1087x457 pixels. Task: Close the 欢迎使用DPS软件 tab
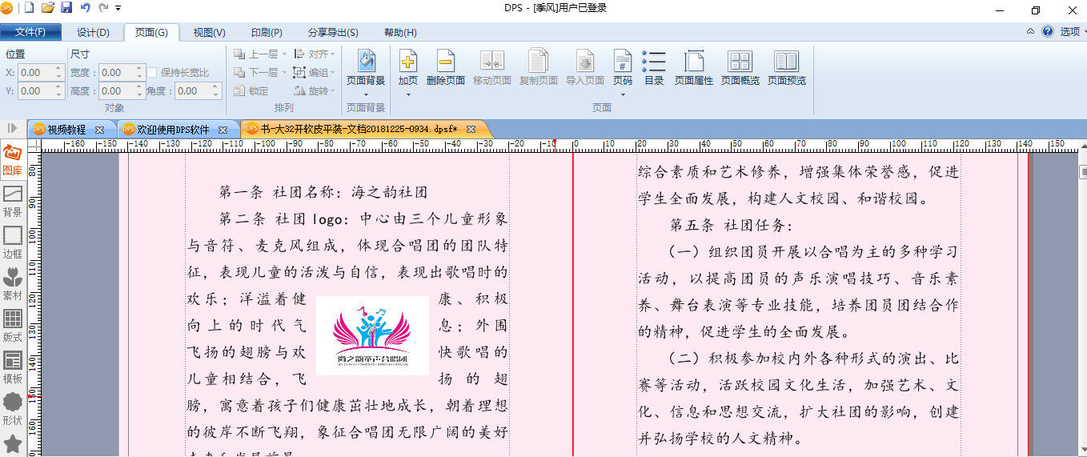click(x=223, y=129)
